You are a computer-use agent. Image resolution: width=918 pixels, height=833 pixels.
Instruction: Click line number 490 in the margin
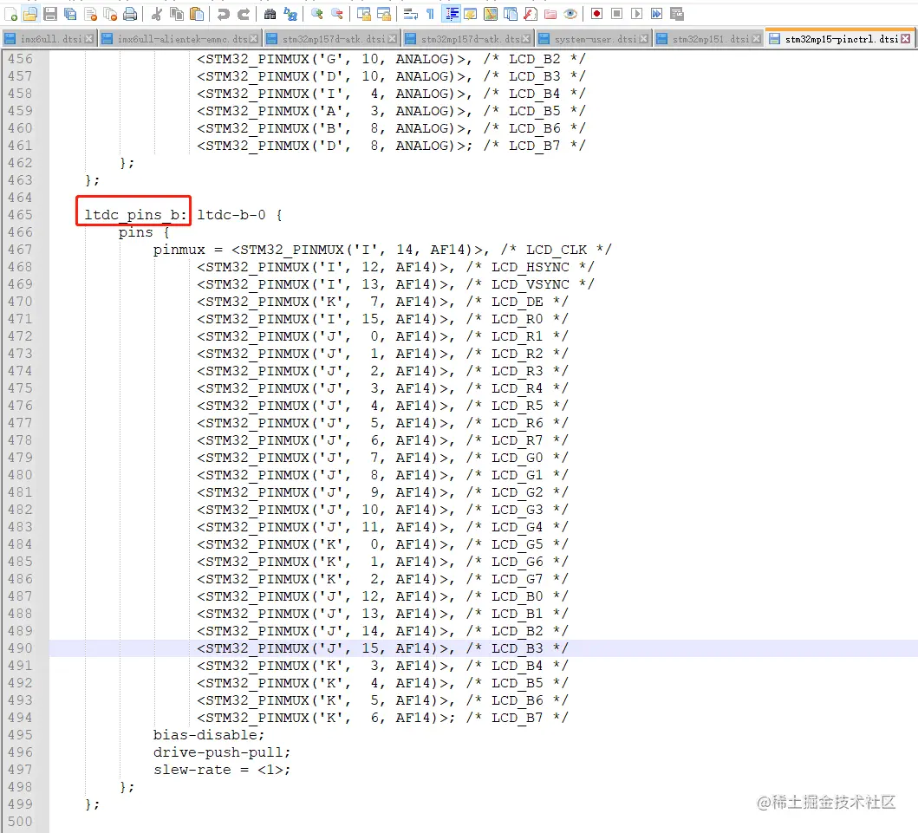pyautogui.click(x=21, y=648)
